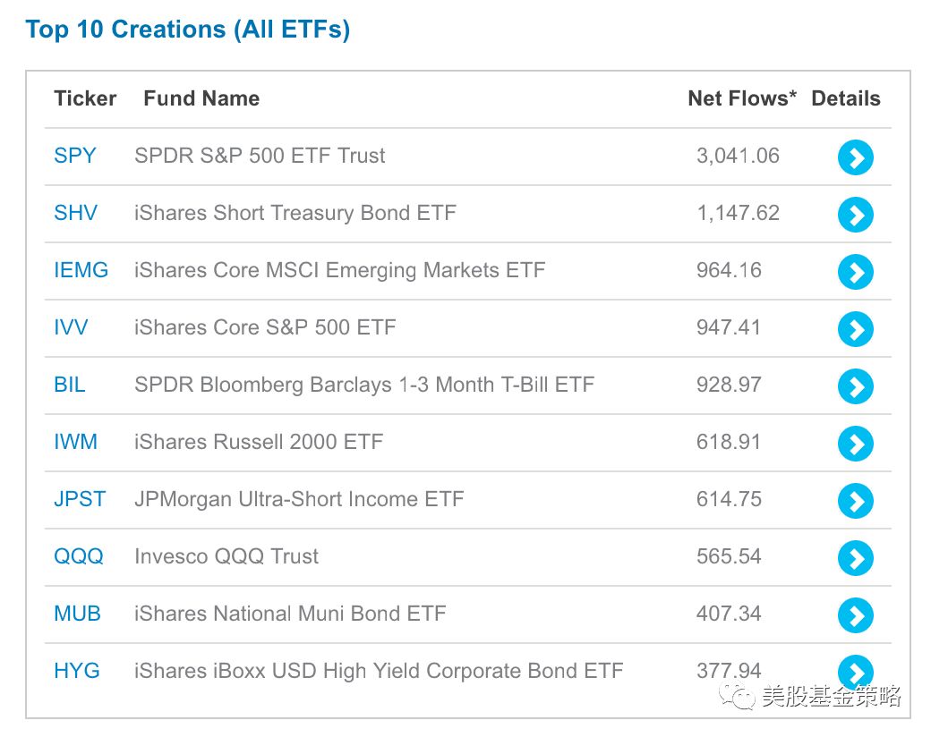Click the Ticker column header
This screenshot has height=737, width=931.
pyautogui.click(x=85, y=98)
